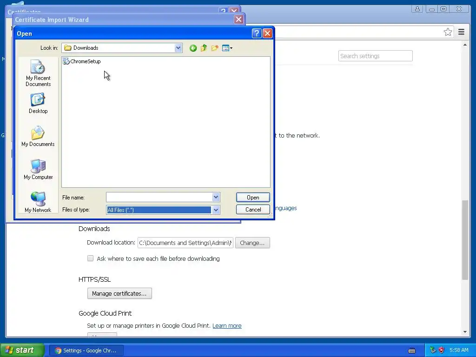Click the red security shield tray icon

coord(442,350)
